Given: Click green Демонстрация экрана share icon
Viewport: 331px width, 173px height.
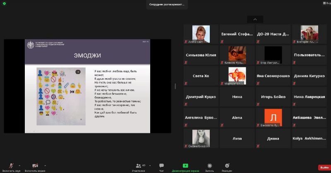Looking at the screenshot, I should [185, 166].
